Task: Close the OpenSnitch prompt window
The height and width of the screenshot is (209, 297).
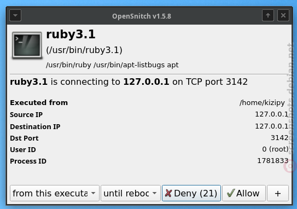Action: 283,15
